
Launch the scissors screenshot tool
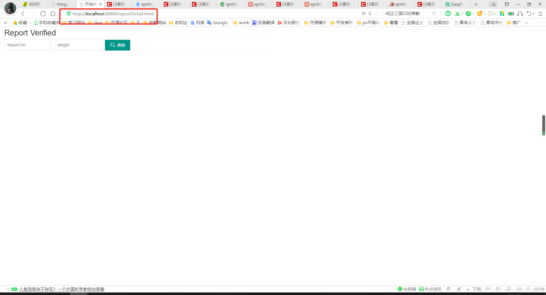tap(457, 14)
